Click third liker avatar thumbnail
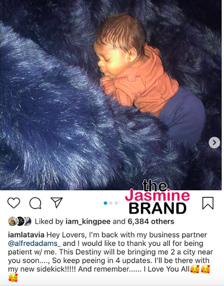224x286 pixels. (28, 221)
